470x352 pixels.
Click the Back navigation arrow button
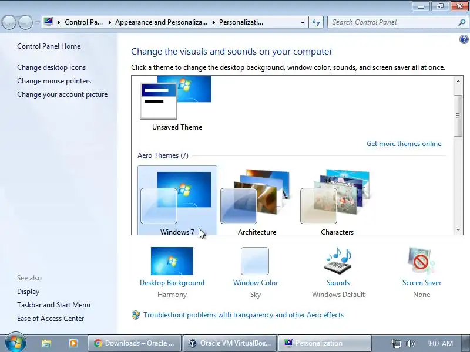tap(9, 22)
